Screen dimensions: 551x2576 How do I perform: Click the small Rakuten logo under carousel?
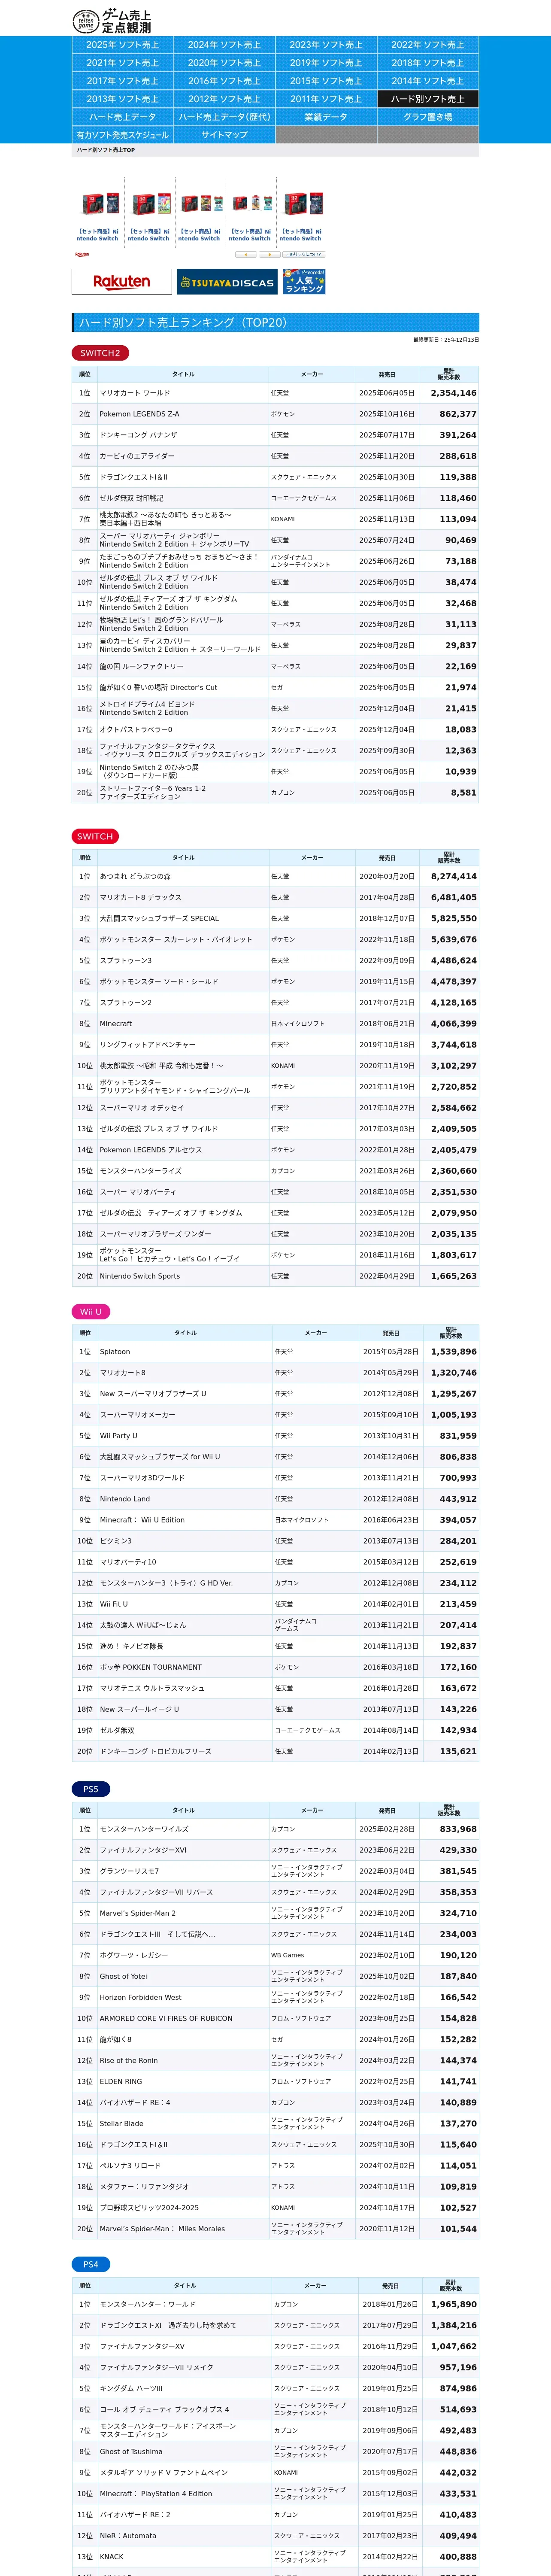coord(81,255)
